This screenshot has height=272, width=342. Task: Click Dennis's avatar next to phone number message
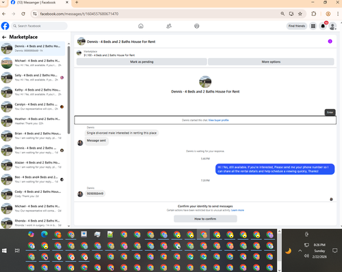pos(80,194)
